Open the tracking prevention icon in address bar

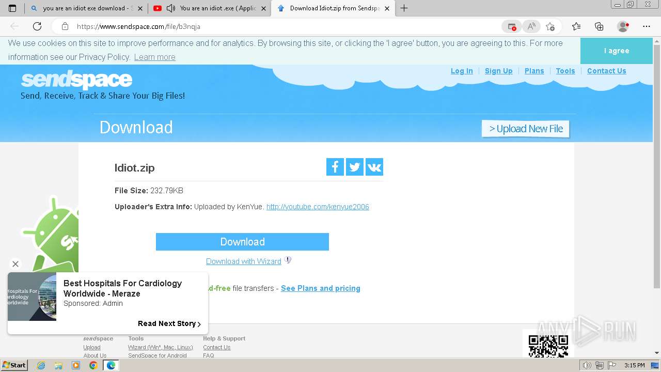pos(512,26)
